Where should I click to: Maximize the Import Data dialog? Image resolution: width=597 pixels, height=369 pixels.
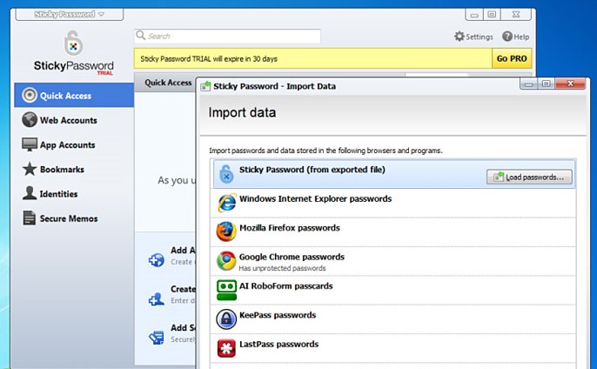(546, 84)
